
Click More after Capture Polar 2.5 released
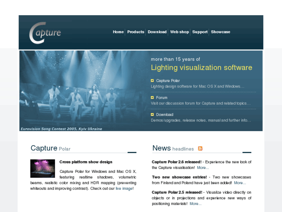click(x=195, y=204)
